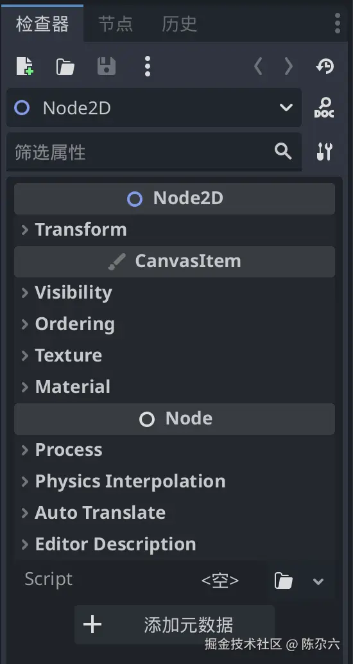Open property display settings tools icon

325,152
